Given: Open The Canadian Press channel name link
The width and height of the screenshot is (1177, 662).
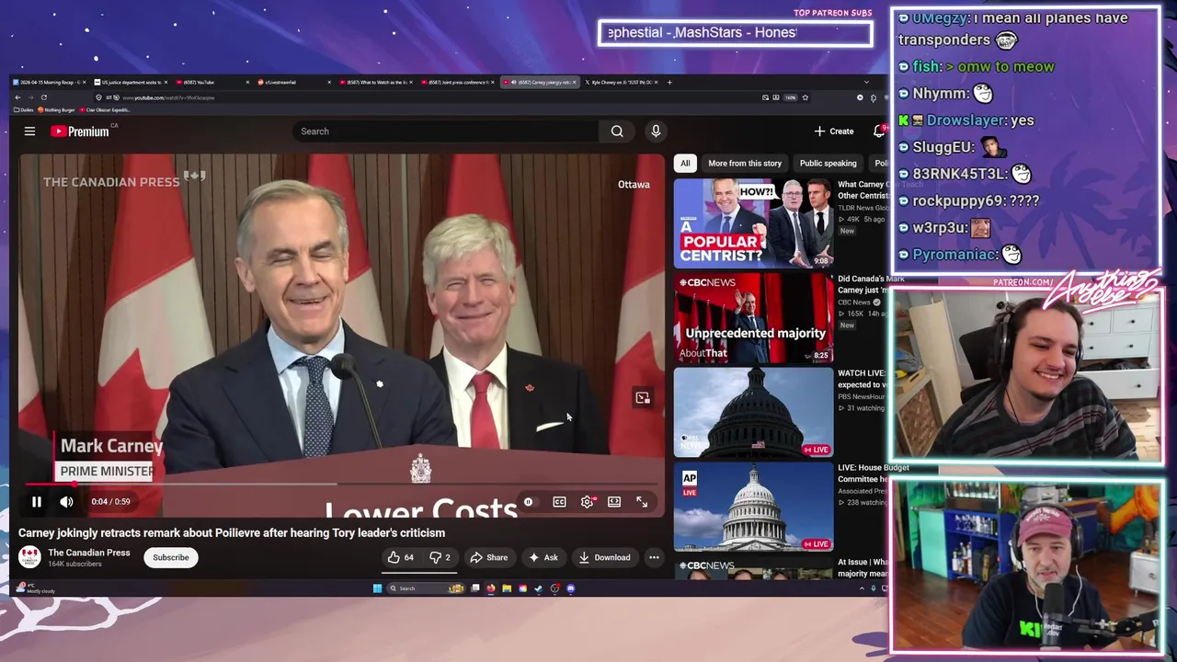Looking at the screenshot, I should tap(89, 553).
